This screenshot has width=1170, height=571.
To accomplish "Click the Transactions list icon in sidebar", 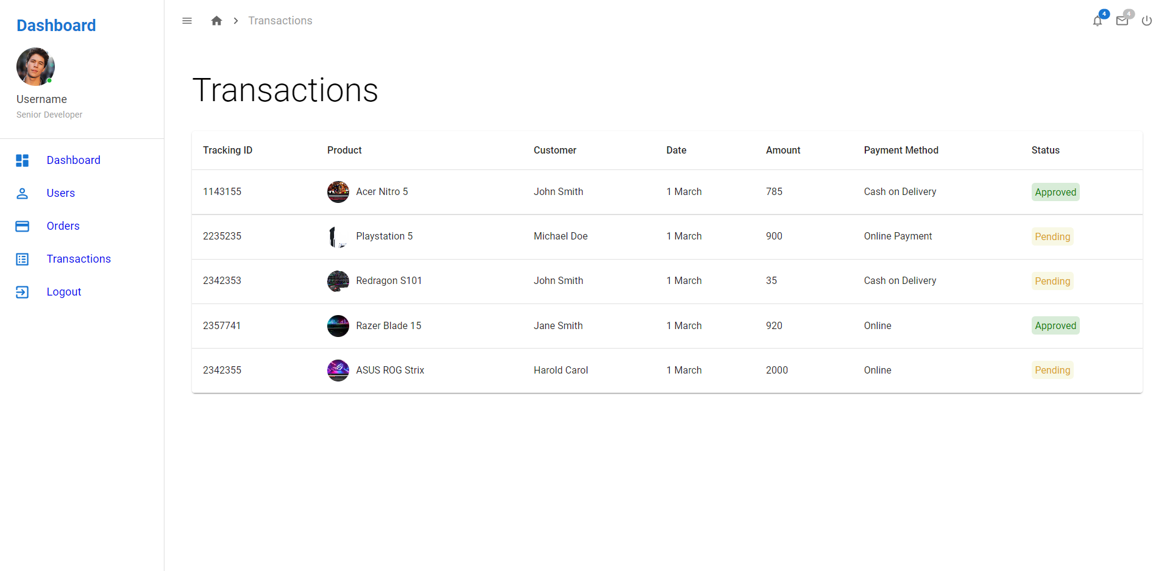I will coord(23,259).
